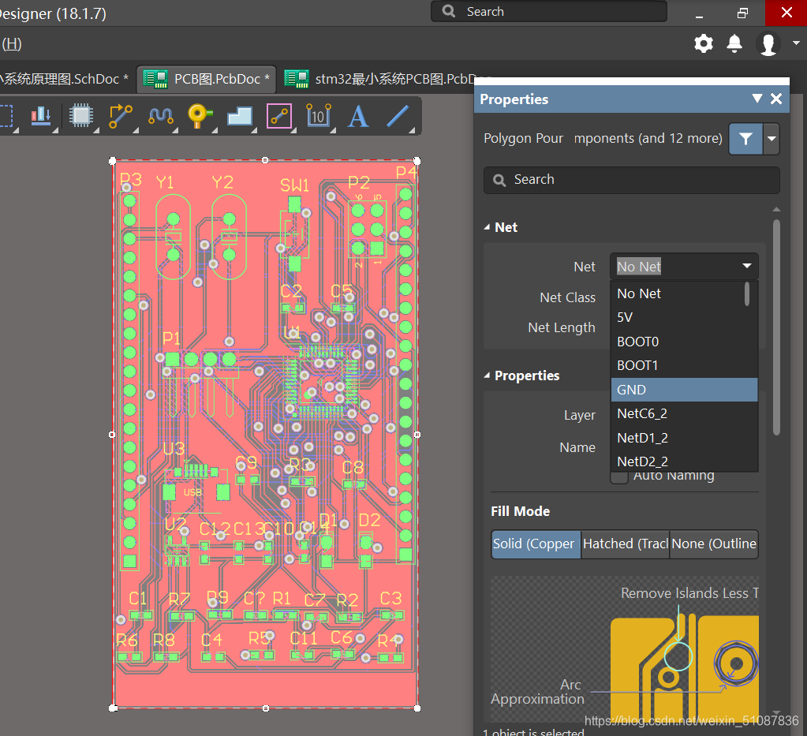Choose the interactive length tuning tool
Image resolution: width=807 pixels, height=736 pixels.
click(x=160, y=116)
